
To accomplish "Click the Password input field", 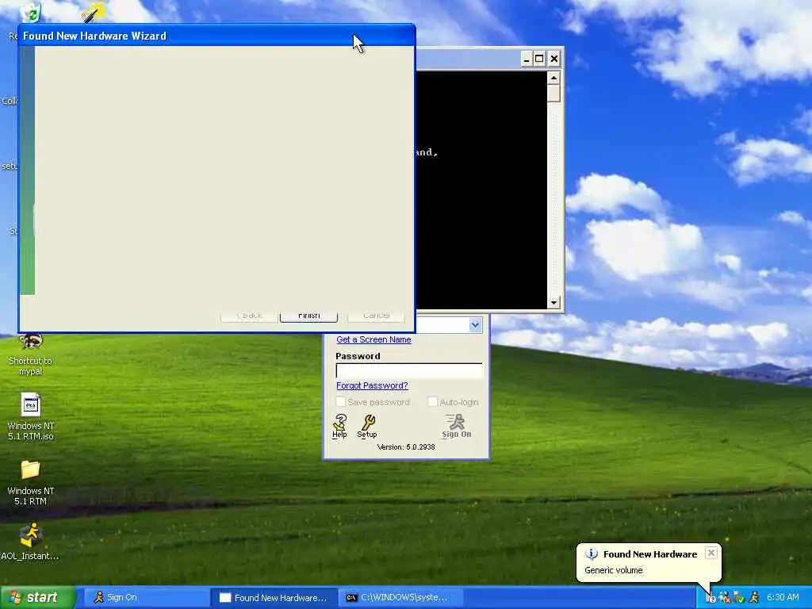I will (409, 370).
